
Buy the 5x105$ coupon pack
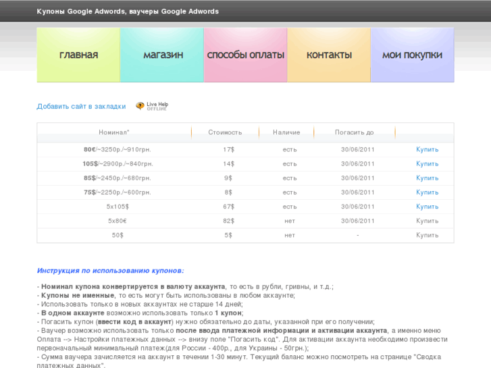(427, 207)
